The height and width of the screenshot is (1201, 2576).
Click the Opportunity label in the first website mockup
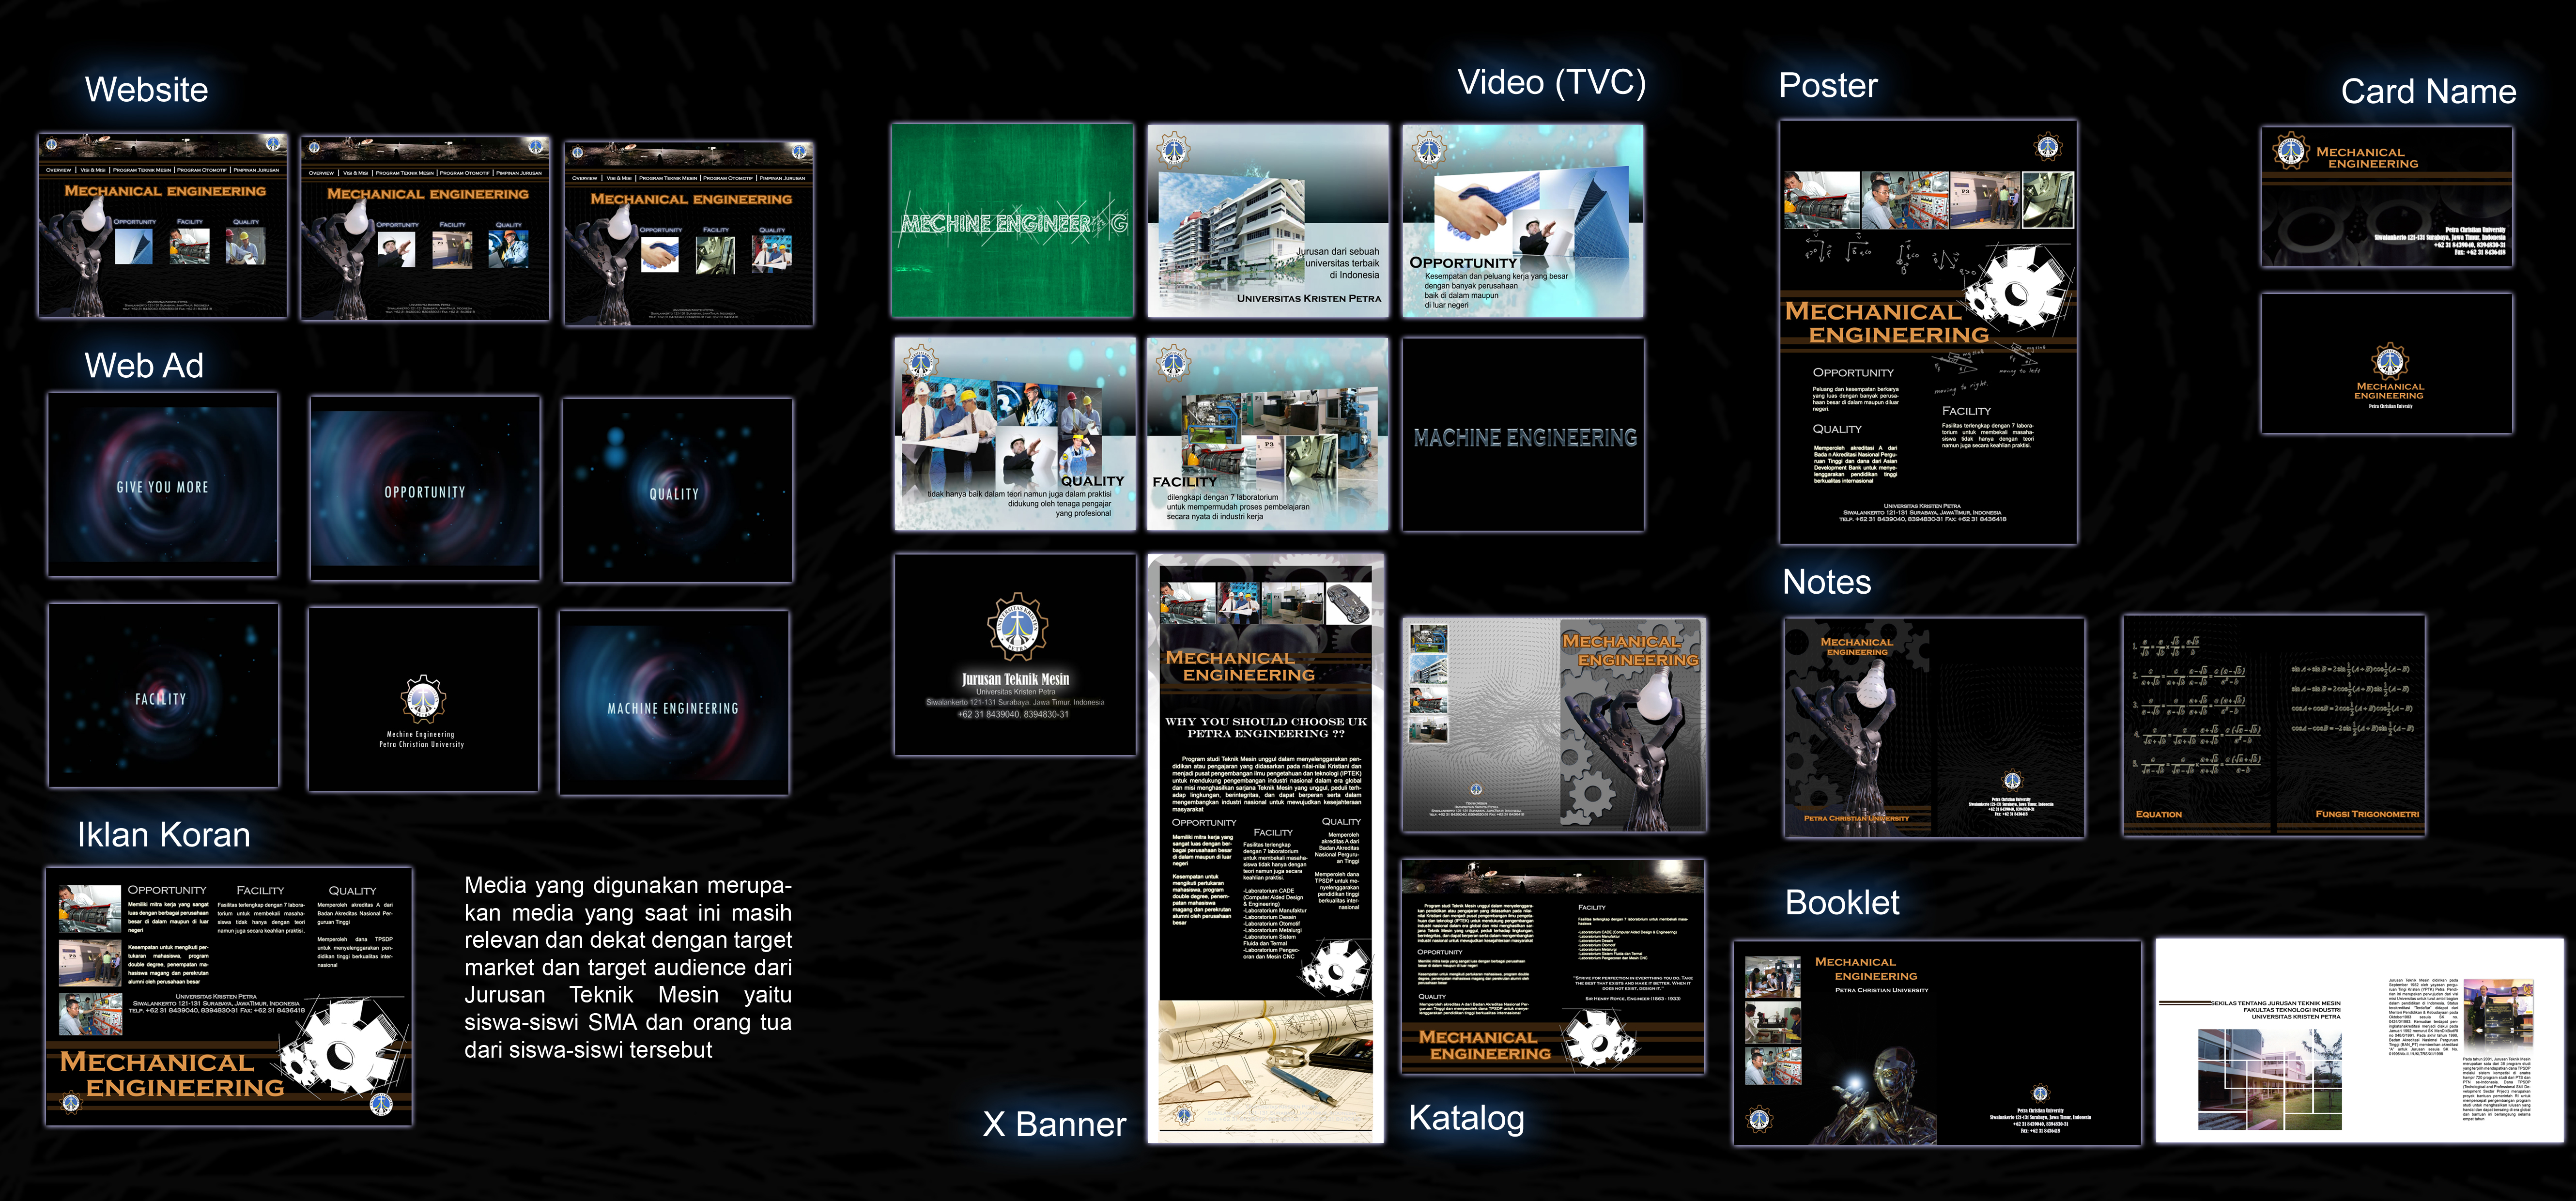pos(134,222)
